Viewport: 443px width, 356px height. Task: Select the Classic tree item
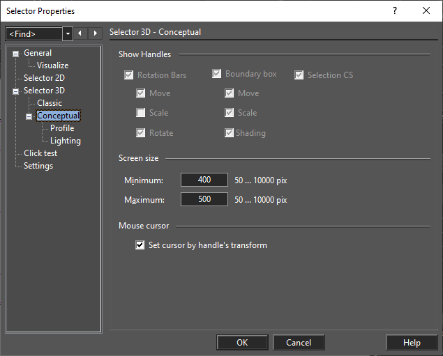point(50,103)
